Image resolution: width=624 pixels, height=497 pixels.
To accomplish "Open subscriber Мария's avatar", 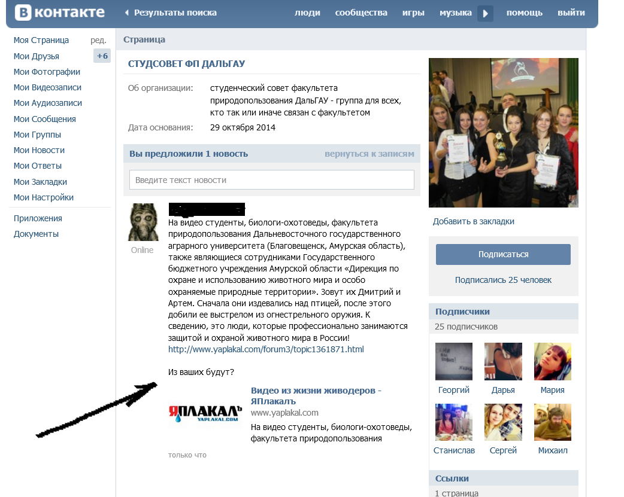I will [x=552, y=361].
